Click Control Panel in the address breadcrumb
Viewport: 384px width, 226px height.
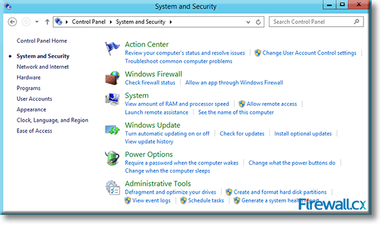pyautogui.click(x=89, y=22)
